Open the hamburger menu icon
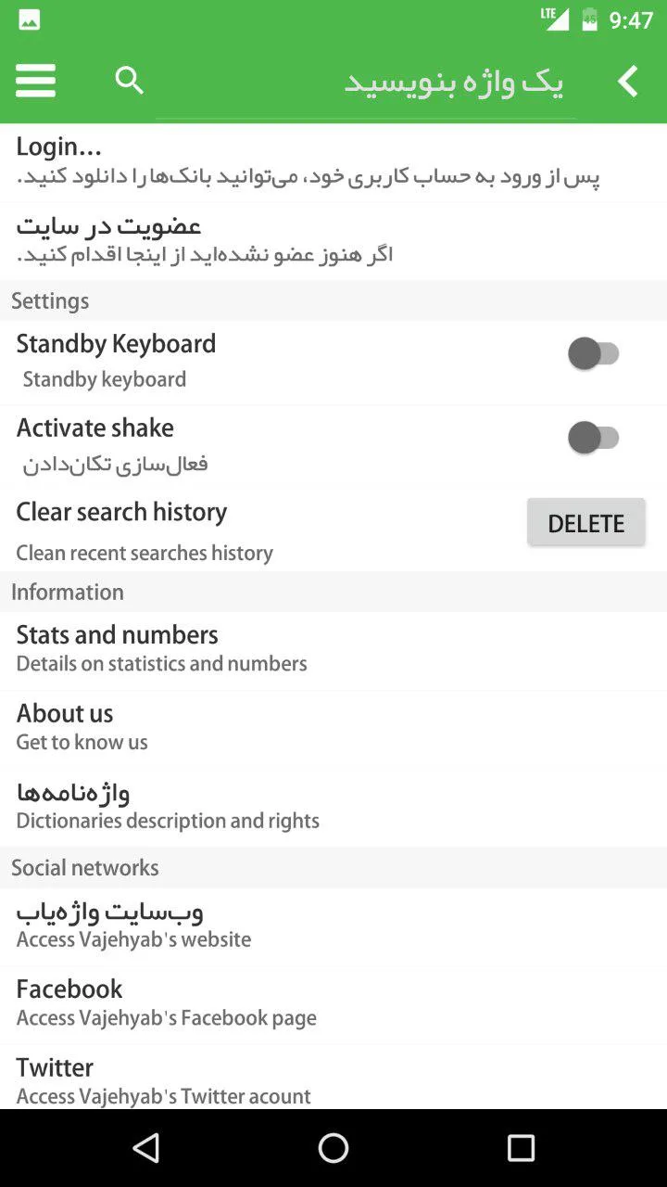The height and width of the screenshot is (1187, 667). [x=36, y=81]
